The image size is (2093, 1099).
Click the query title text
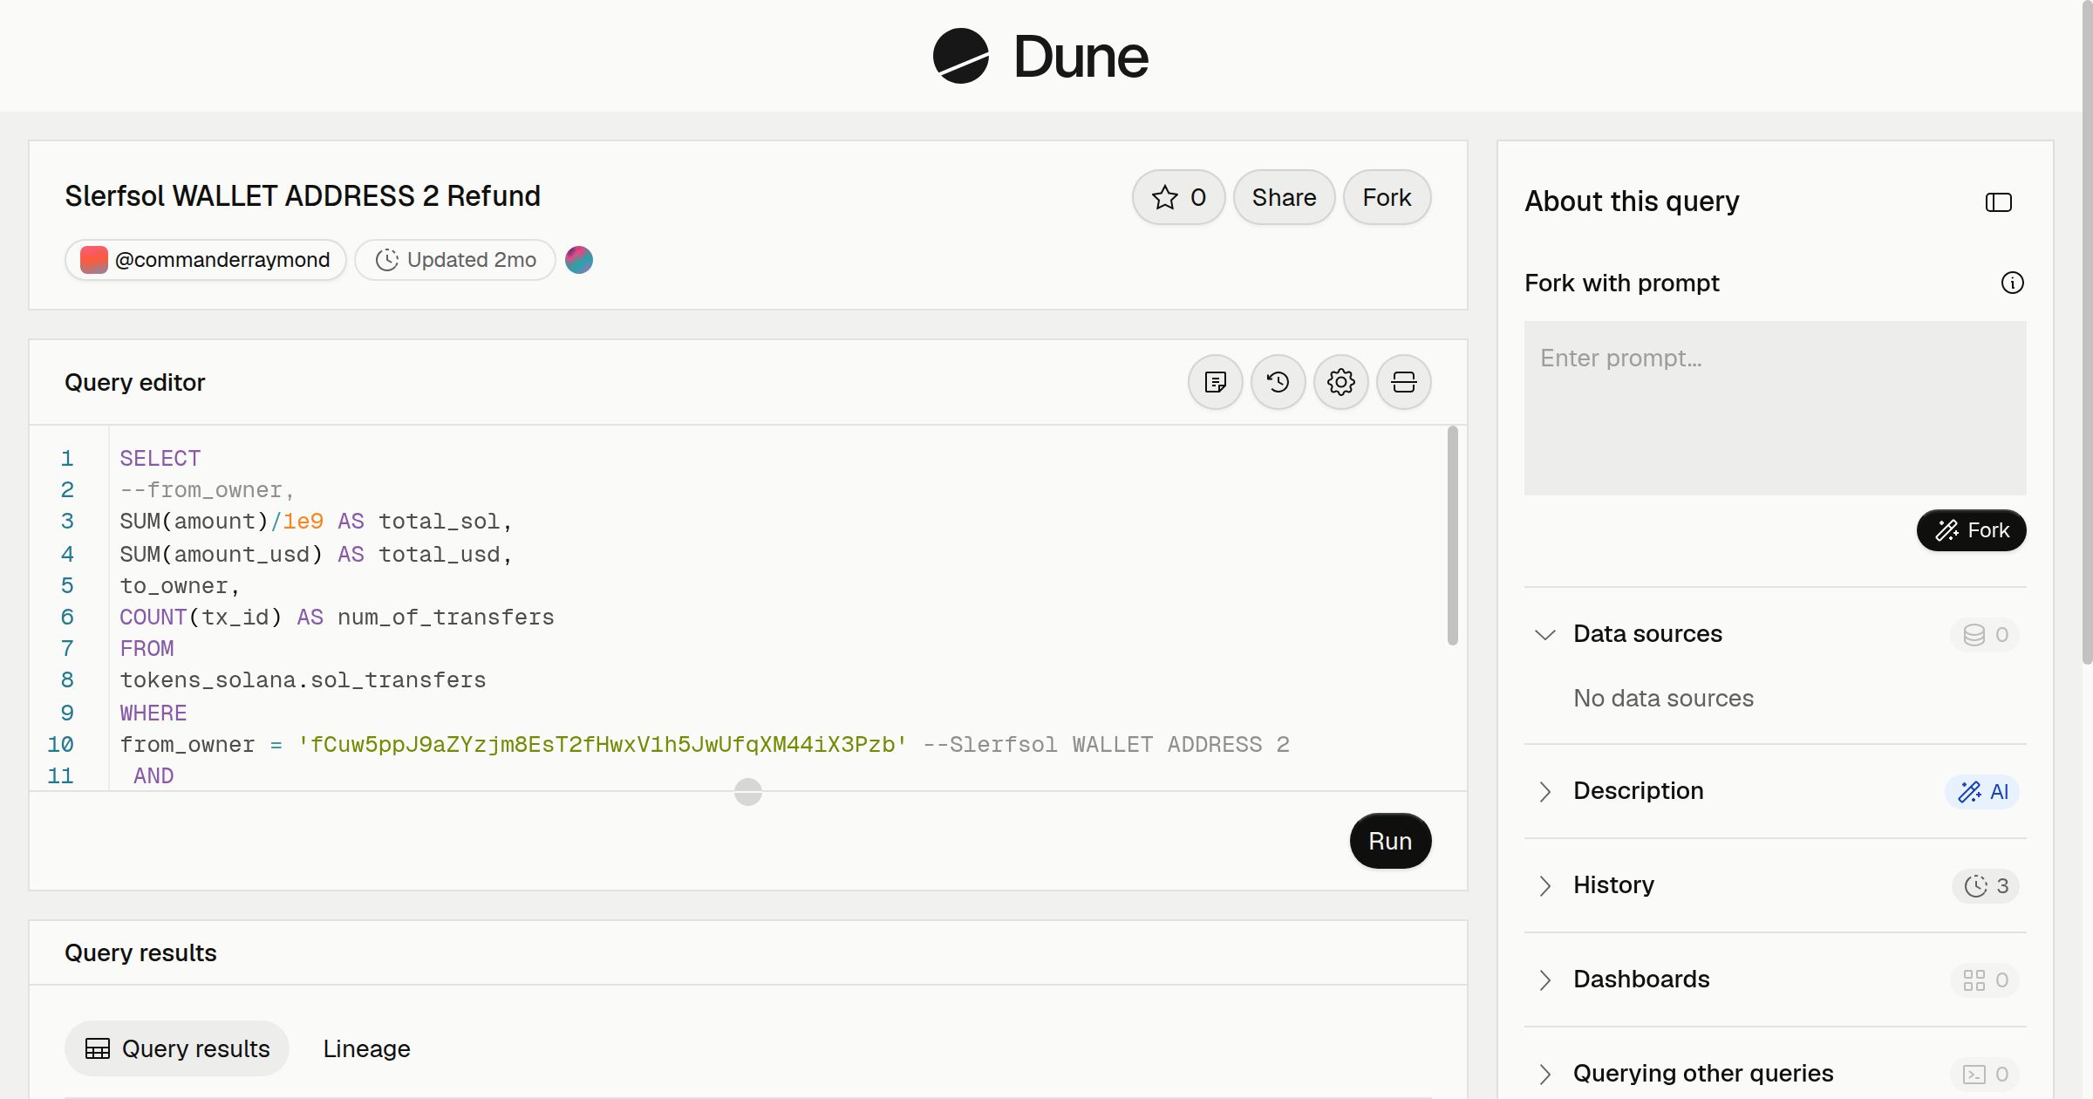pos(303,196)
